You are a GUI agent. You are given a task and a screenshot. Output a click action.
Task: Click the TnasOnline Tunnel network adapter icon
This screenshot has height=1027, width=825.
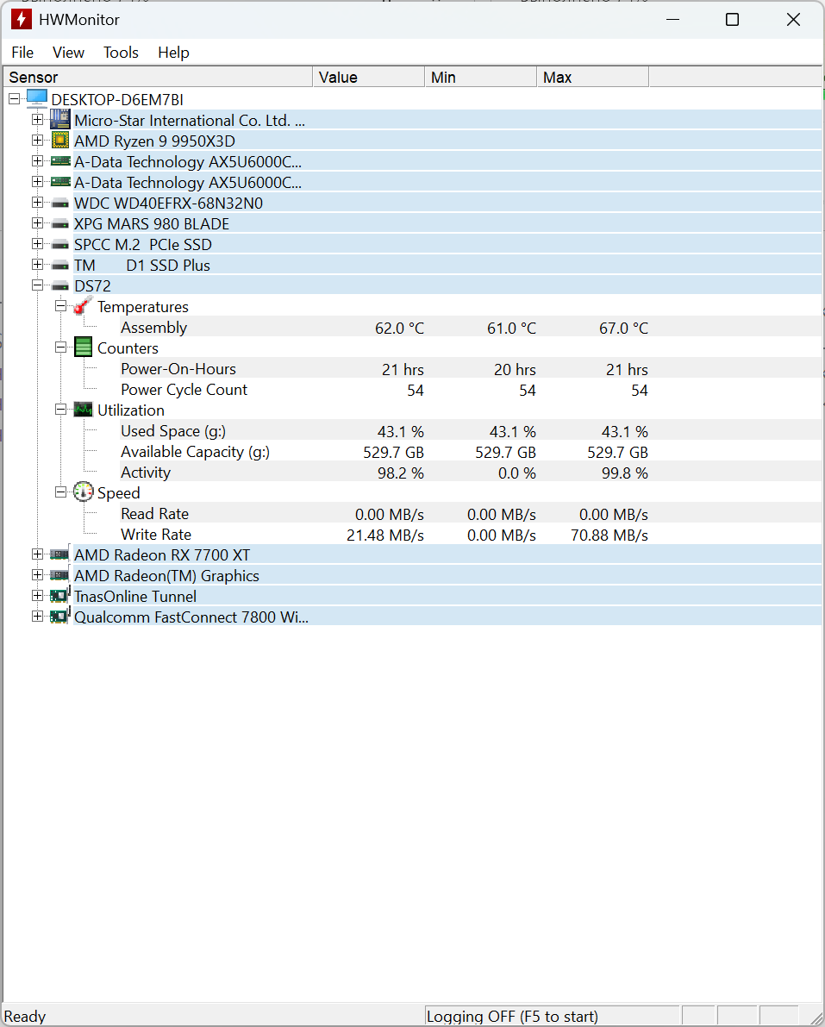[x=59, y=595]
